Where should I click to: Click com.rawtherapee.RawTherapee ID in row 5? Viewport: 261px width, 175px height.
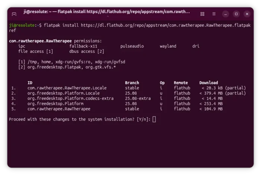[59, 109]
